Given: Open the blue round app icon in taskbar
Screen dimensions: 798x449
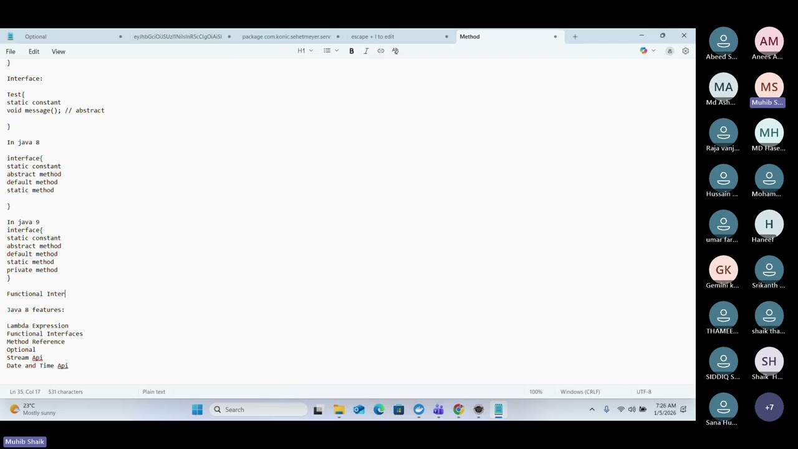Looking at the screenshot, I should tap(418, 410).
